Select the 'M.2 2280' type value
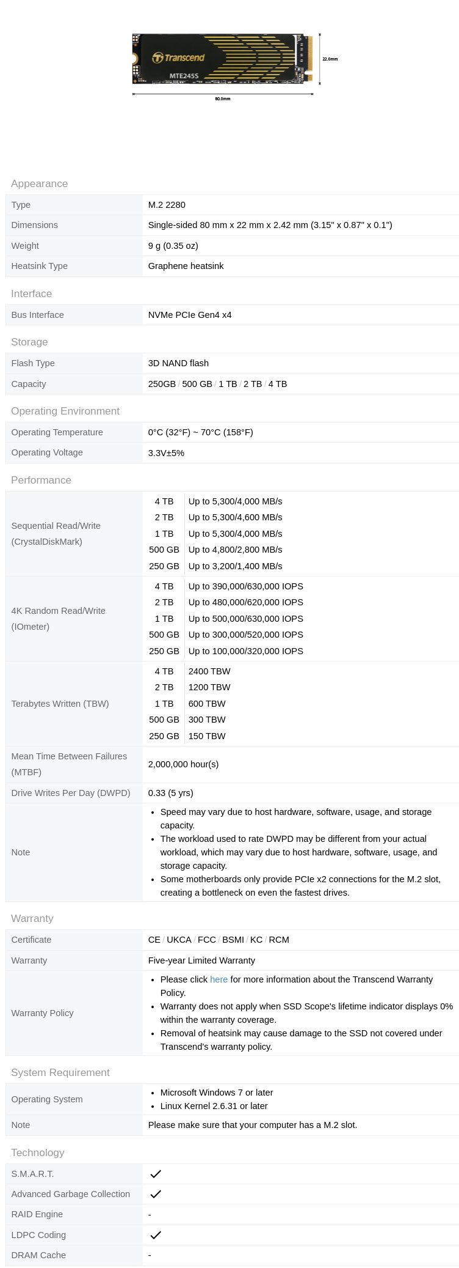 pos(167,205)
